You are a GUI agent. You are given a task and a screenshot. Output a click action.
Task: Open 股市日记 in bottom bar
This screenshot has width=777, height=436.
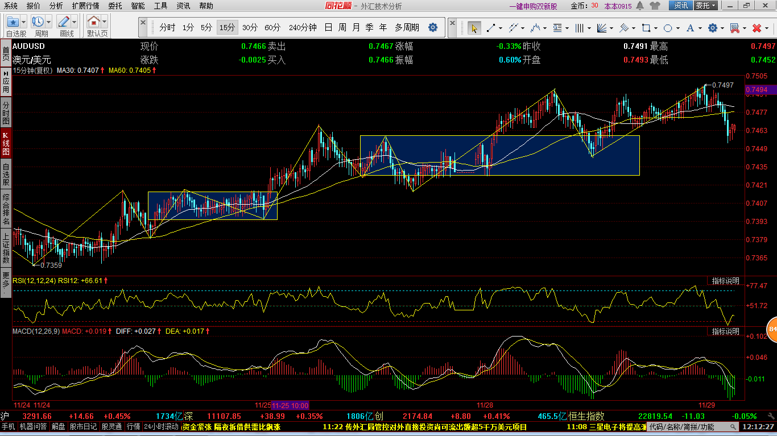click(84, 426)
